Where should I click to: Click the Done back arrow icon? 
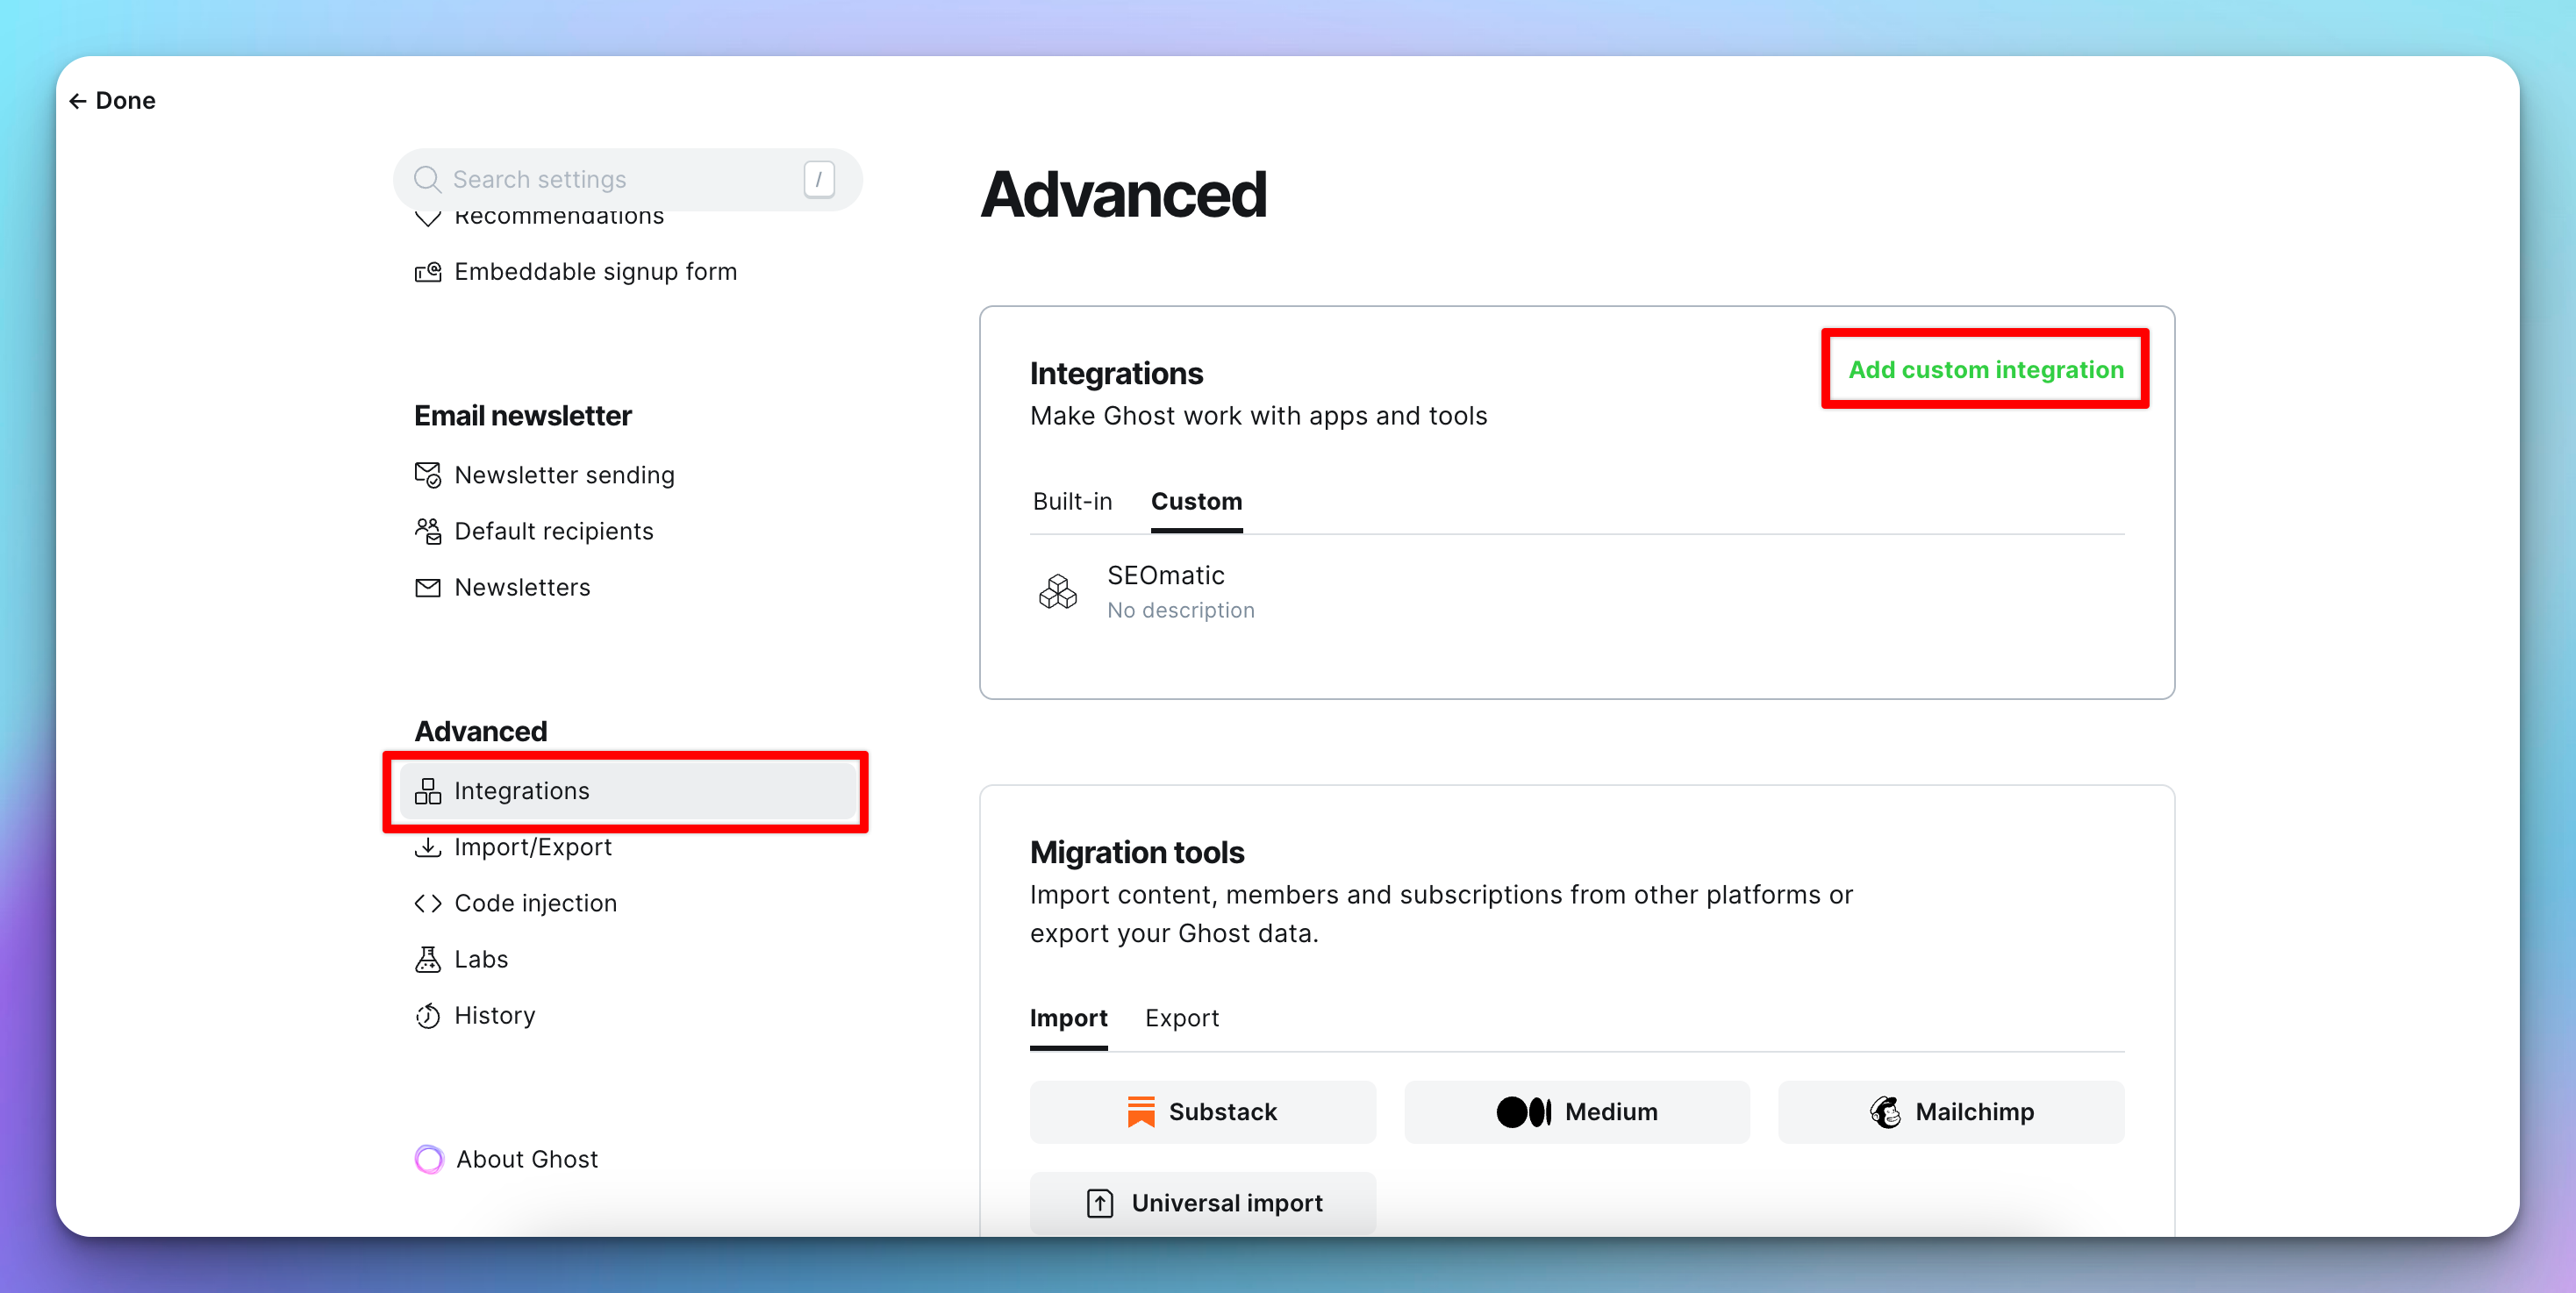[77, 101]
